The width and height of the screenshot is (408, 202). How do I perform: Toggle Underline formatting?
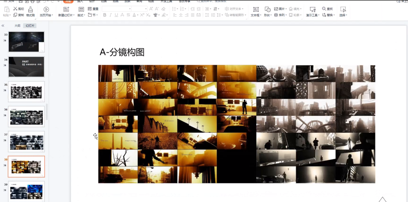tap(116, 15)
